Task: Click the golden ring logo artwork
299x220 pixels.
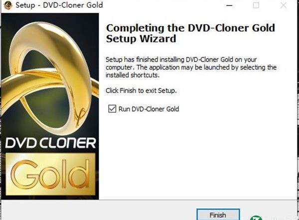Action: tap(50, 76)
